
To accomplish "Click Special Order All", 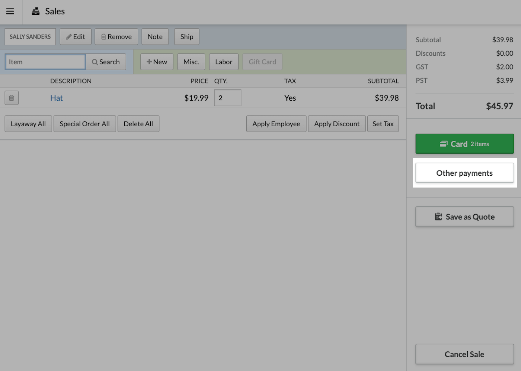I will click(85, 124).
